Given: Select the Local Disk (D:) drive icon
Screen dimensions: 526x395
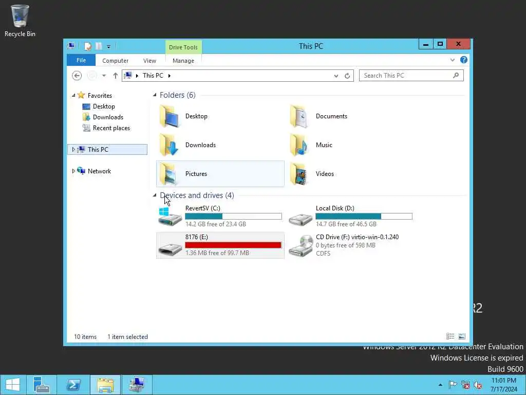Looking at the screenshot, I should (300, 220).
